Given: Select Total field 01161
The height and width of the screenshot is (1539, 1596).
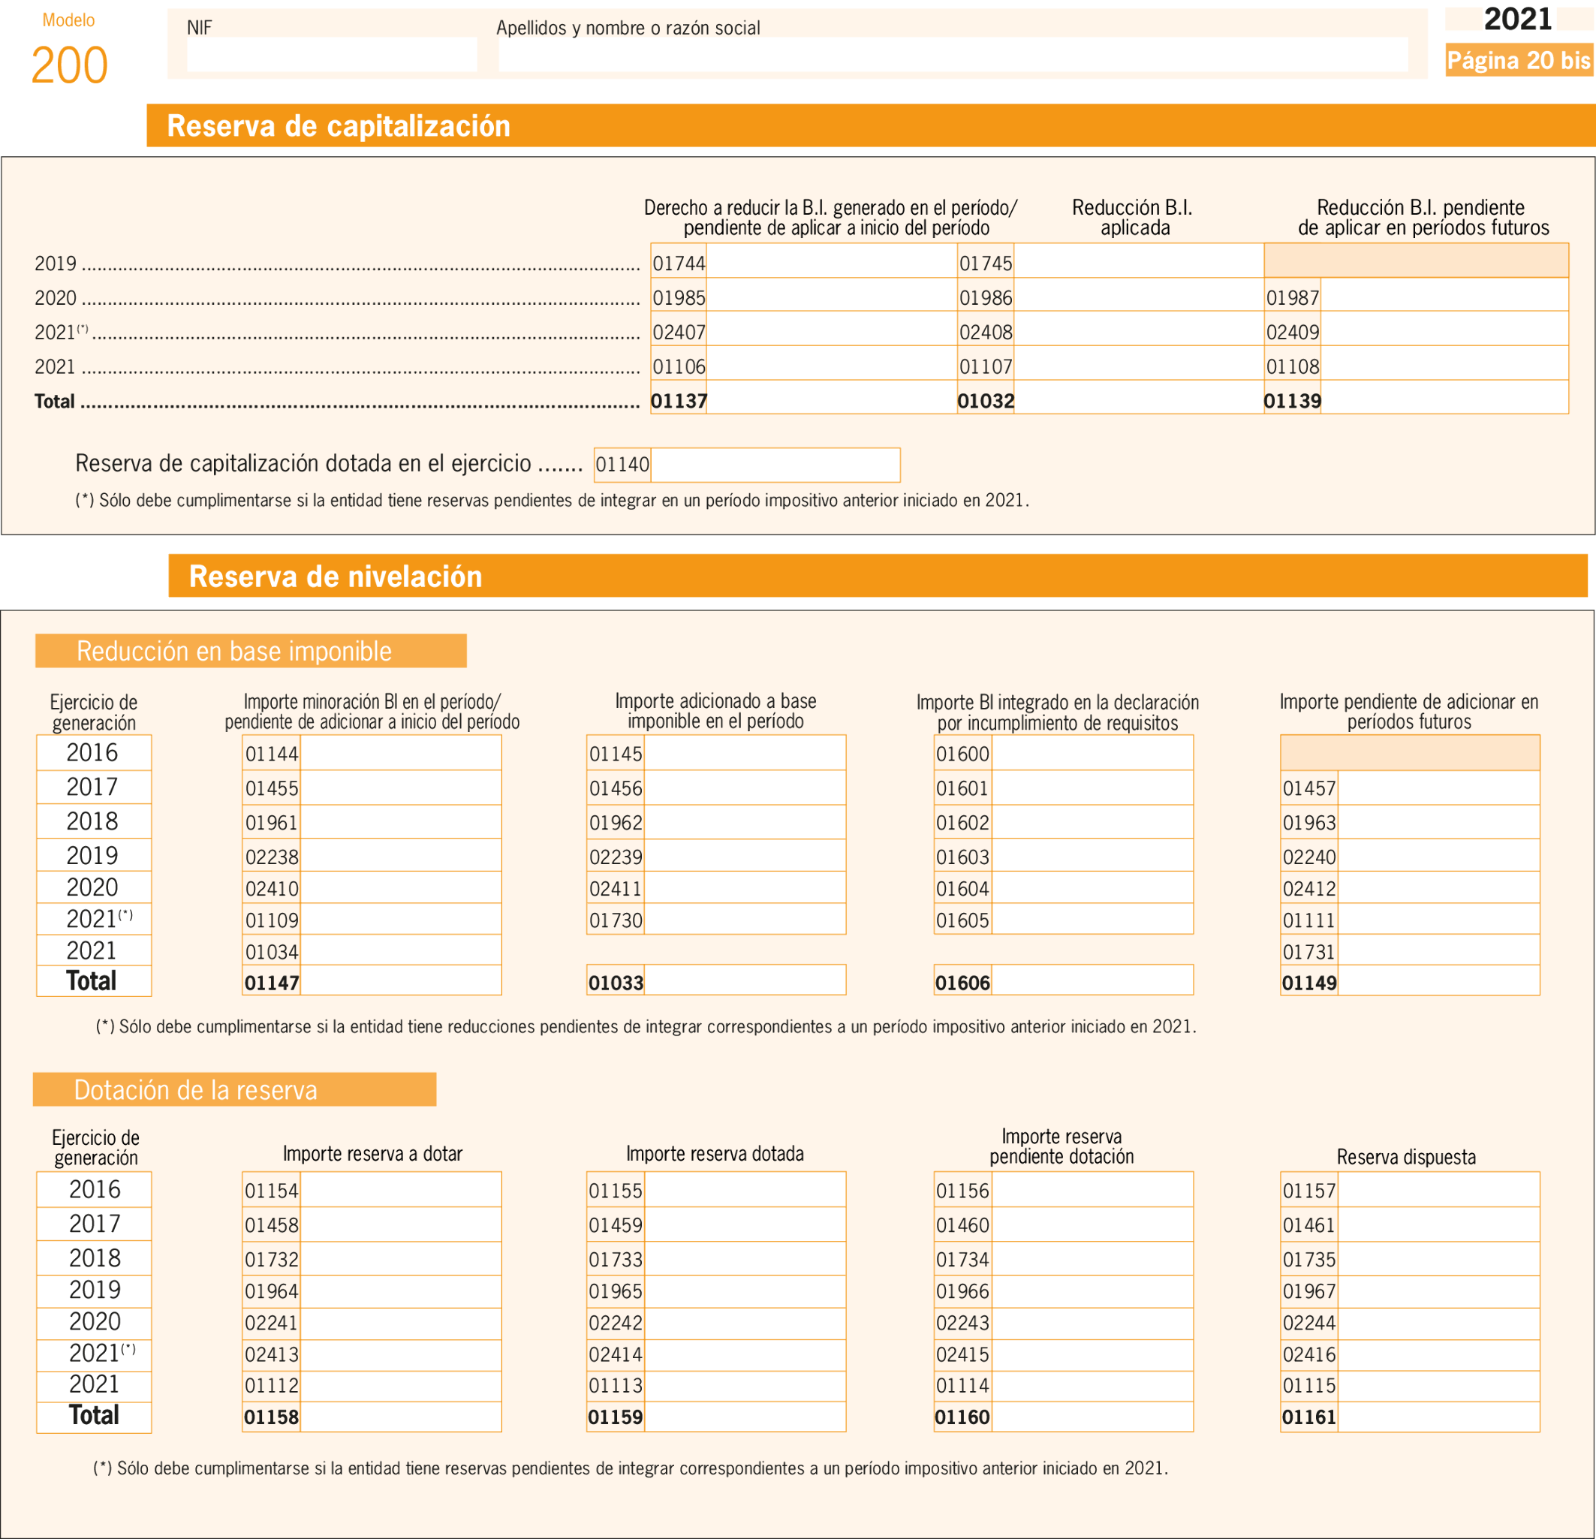Looking at the screenshot, I should (x=1439, y=1417).
